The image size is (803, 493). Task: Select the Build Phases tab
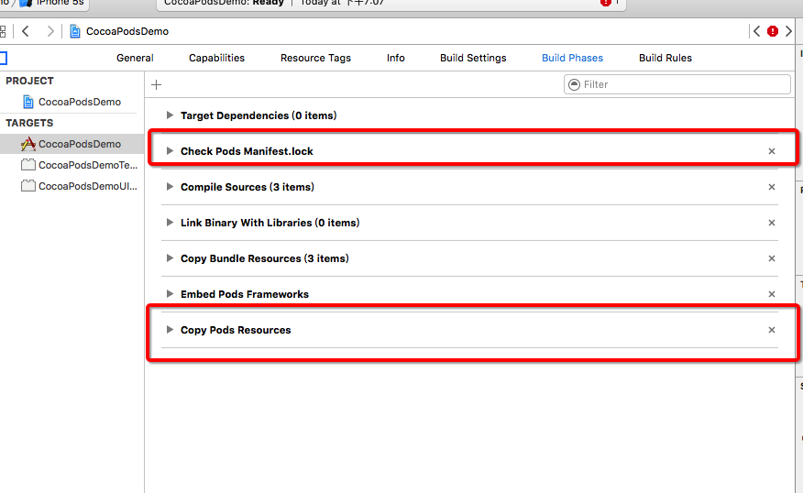point(573,58)
